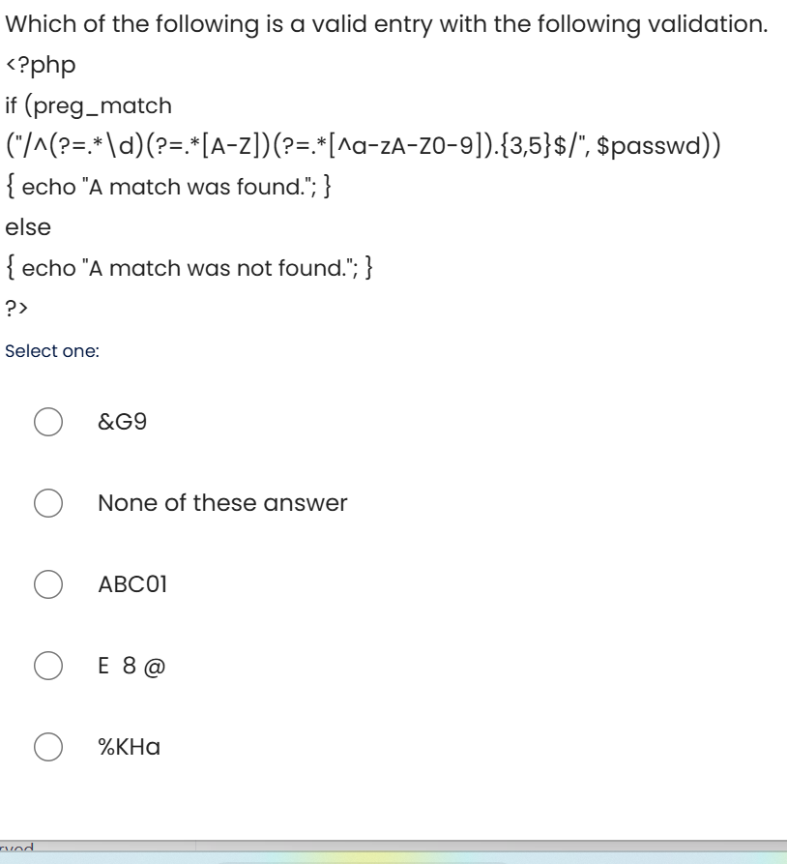Click the None of these answer label
This screenshot has height=864, width=787.
[x=221, y=502]
